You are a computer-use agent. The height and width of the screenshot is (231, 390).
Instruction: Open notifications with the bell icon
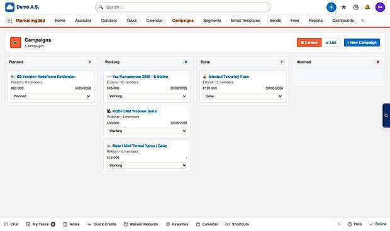point(367,7)
